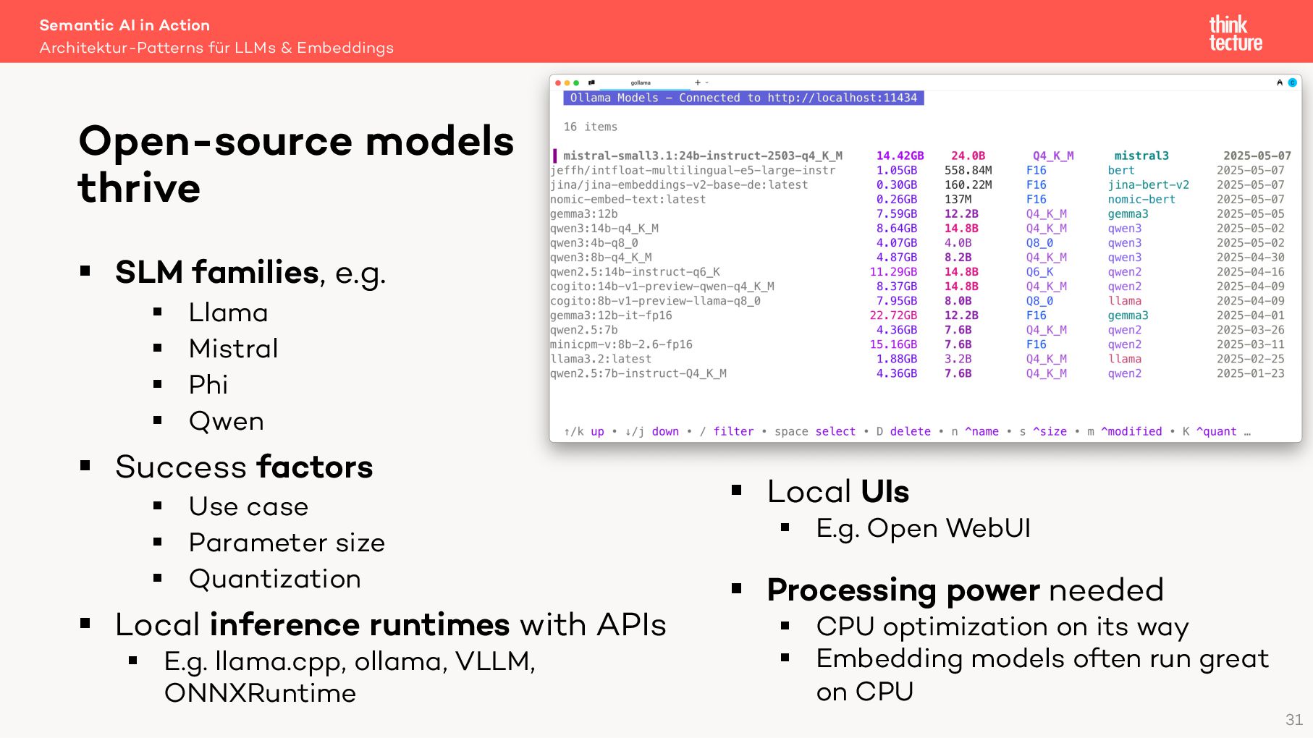
Task: Click the 558.84M parameter count
Action: (968, 170)
